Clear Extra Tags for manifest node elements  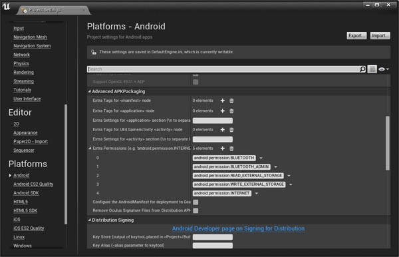231,101
